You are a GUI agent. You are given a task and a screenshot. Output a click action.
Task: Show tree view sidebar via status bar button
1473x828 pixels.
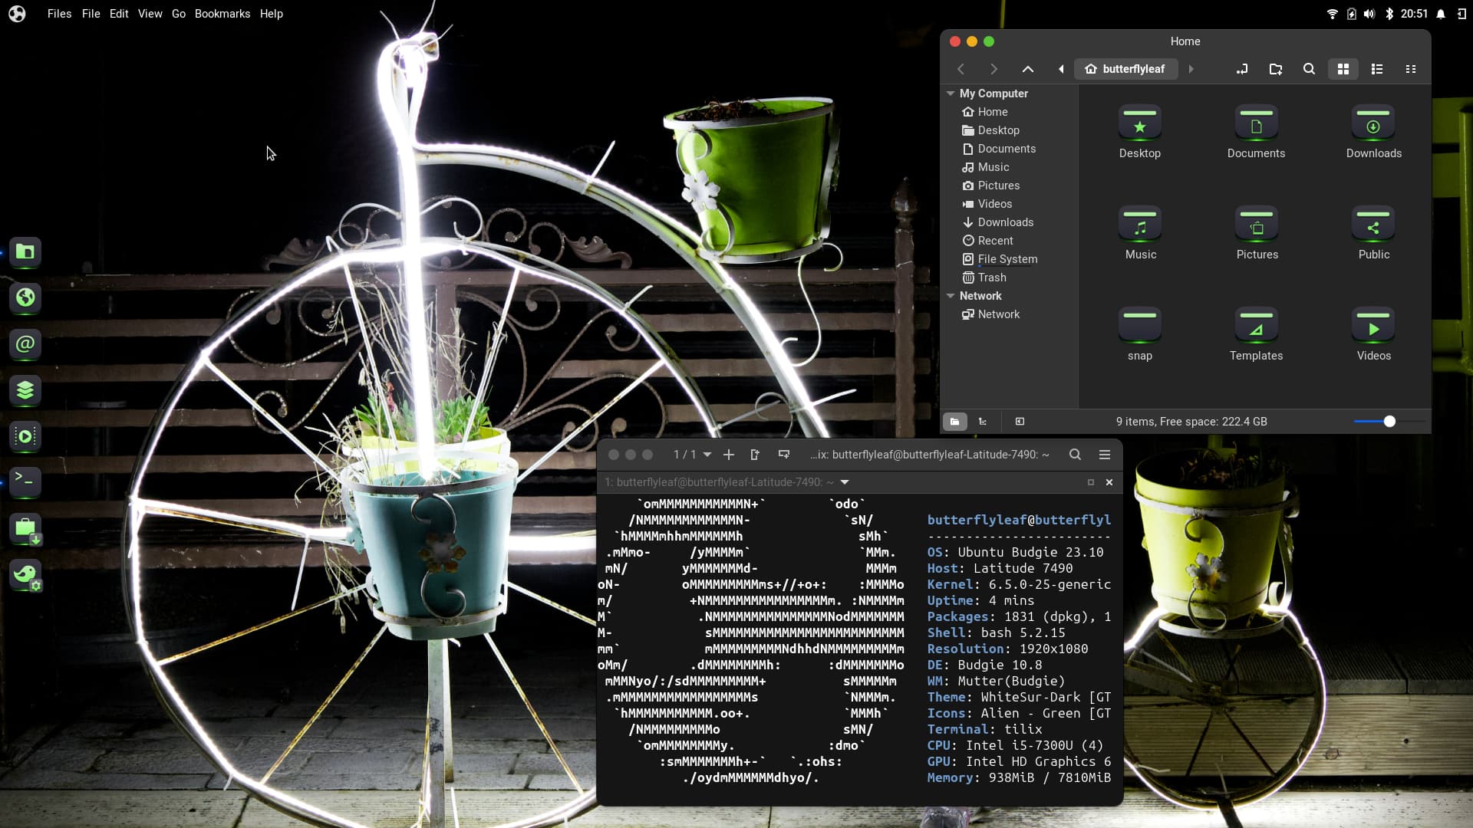point(983,422)
